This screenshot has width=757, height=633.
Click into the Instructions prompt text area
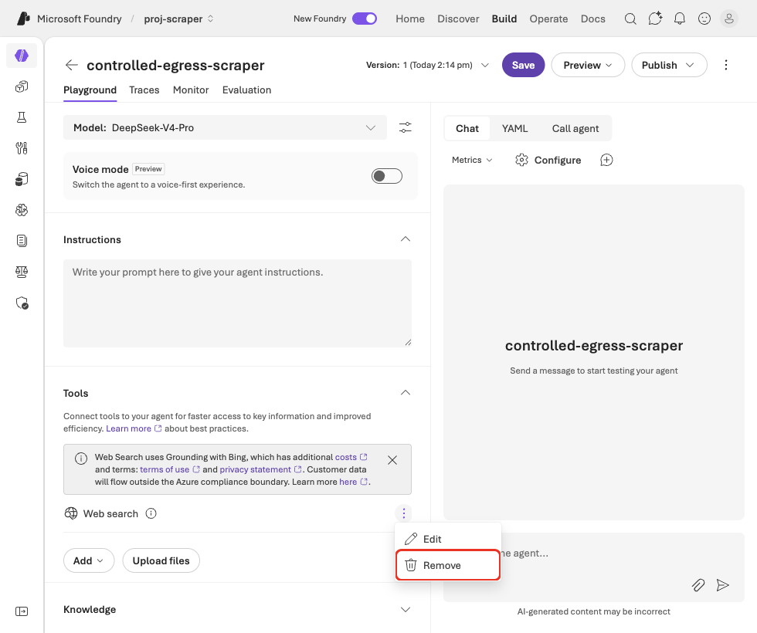(x=238, y=303)
